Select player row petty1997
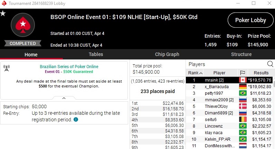Screen dimensions: 275x149 pyautogui.click(x=214, y=93)
